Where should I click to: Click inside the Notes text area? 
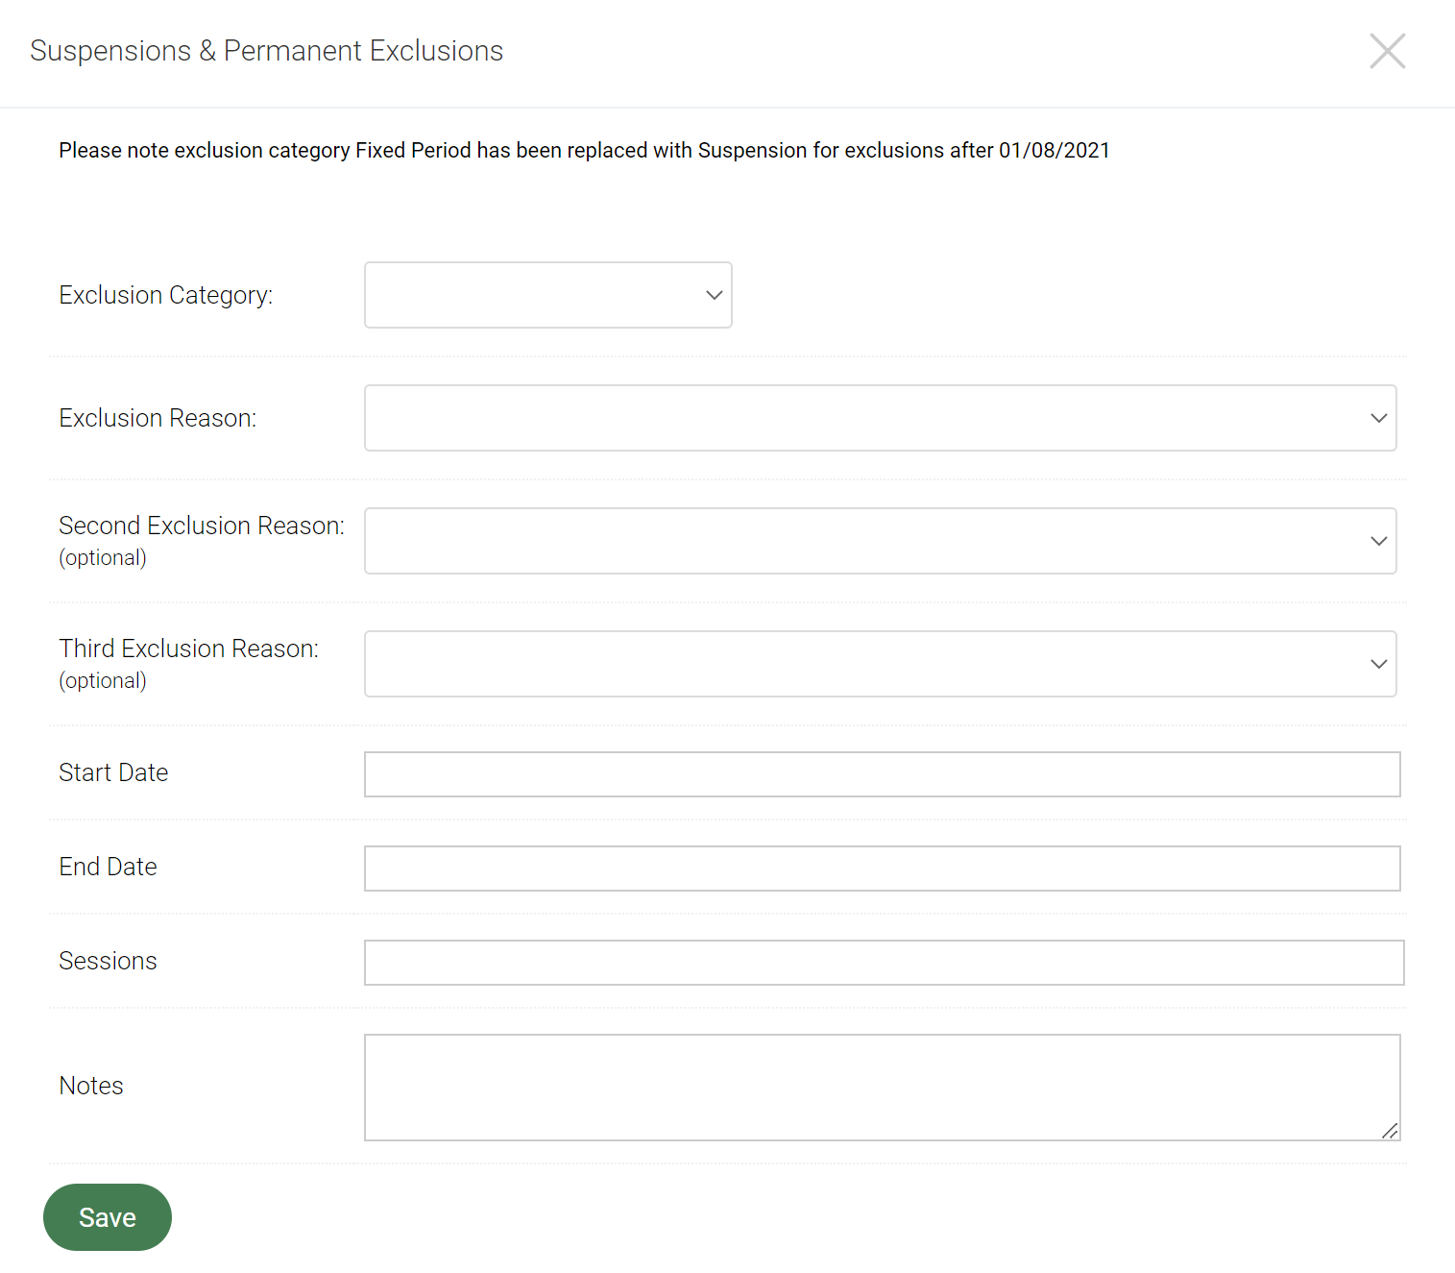(882, 1087)
